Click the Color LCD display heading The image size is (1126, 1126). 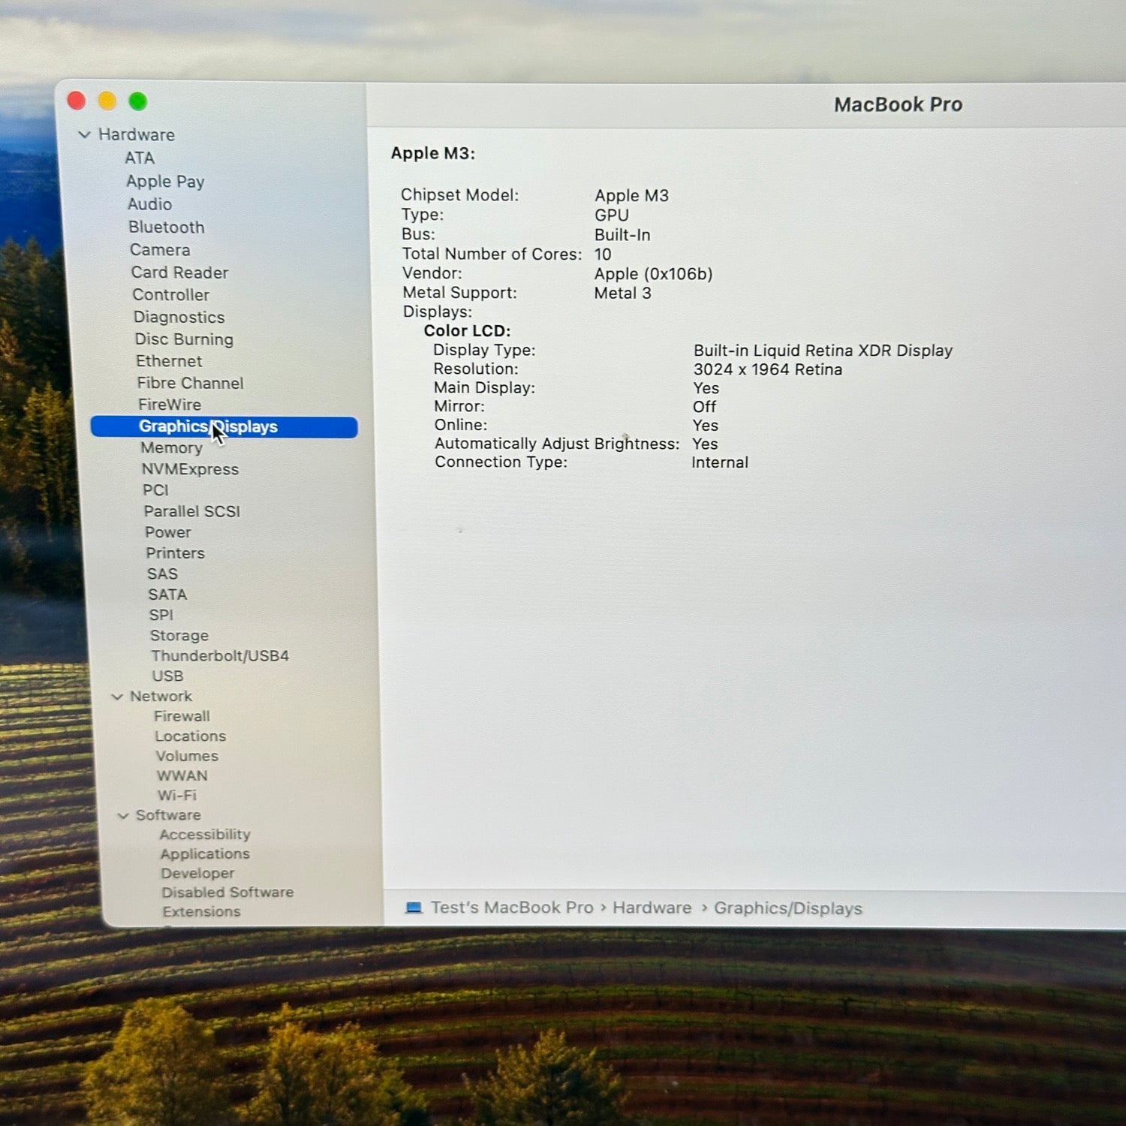point(467,331)
